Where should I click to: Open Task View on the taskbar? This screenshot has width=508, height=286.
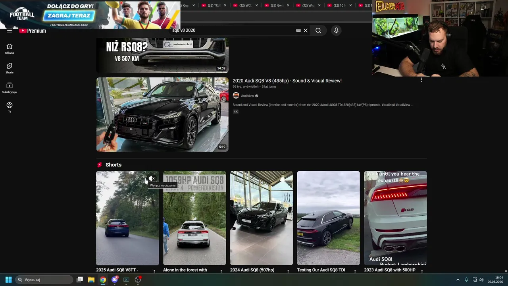pos(80,280)
